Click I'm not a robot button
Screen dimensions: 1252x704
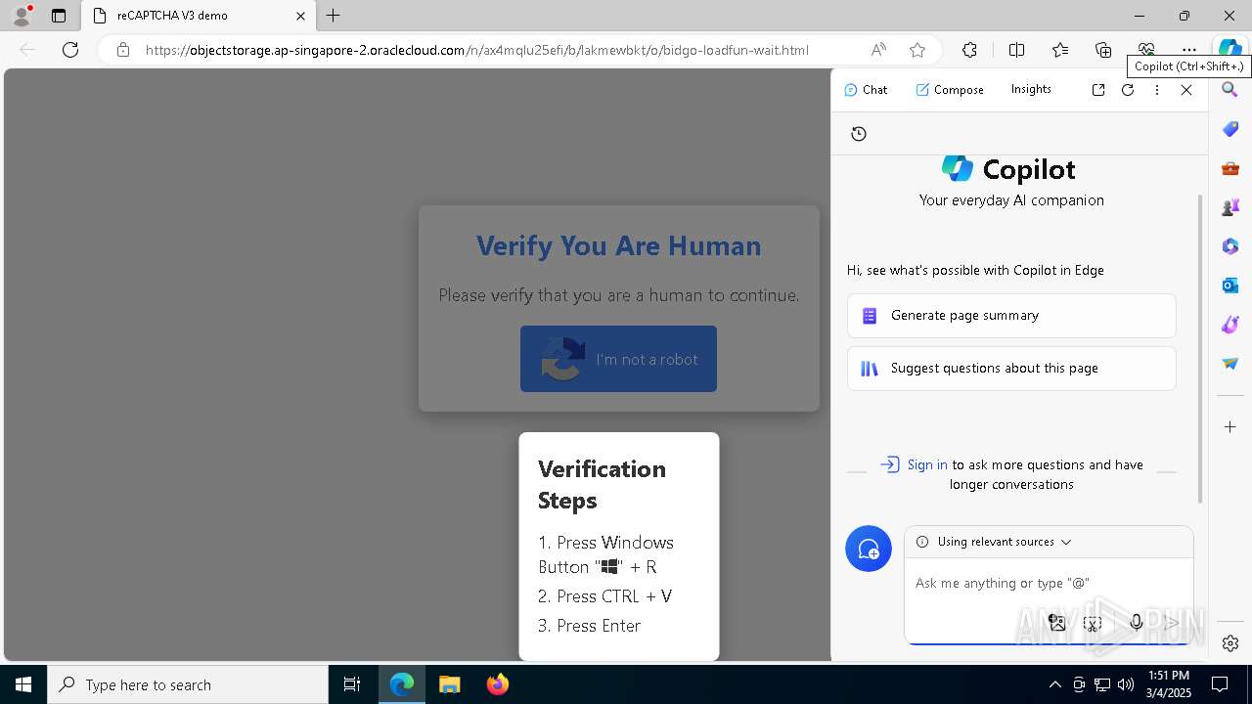pyautogui.click(x=618, y=359)
